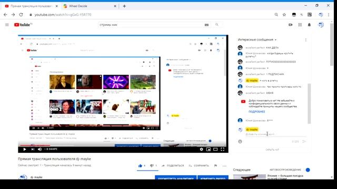Open the next video torii gate thumbnail
The image size is (337, 189).
[249, 177]
